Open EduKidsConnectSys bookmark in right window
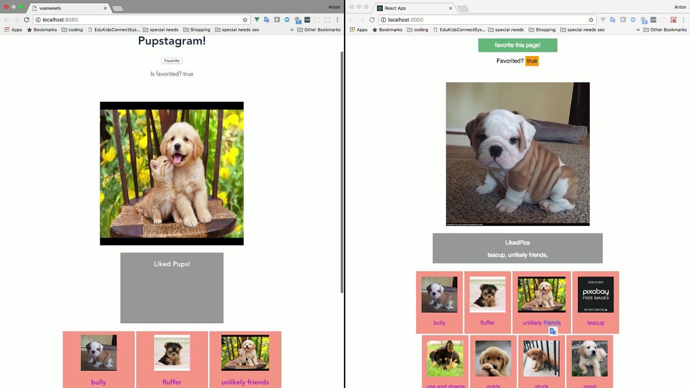 (459, 30)
